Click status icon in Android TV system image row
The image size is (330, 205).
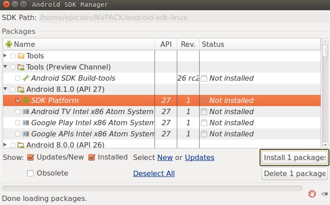[204, 112]
